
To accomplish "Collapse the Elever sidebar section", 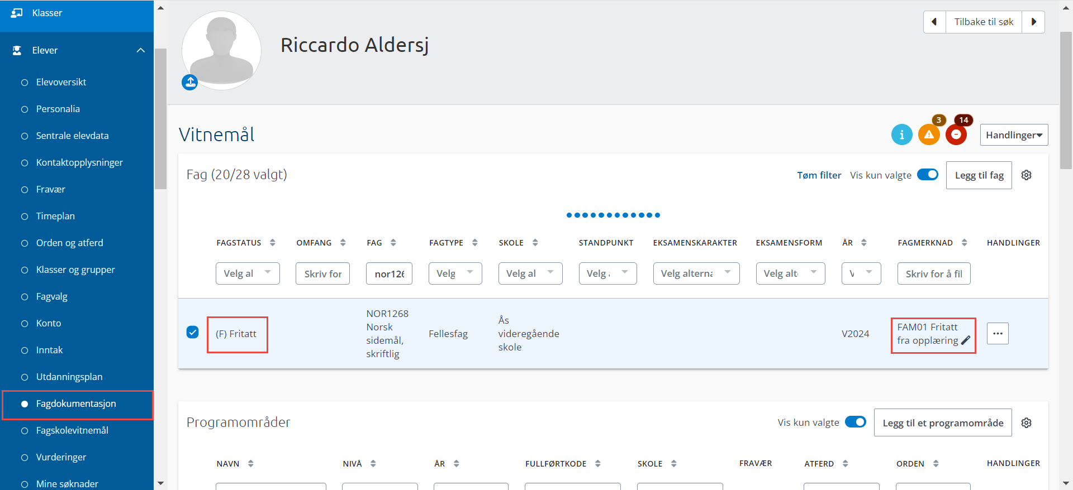I will point(140,50).
